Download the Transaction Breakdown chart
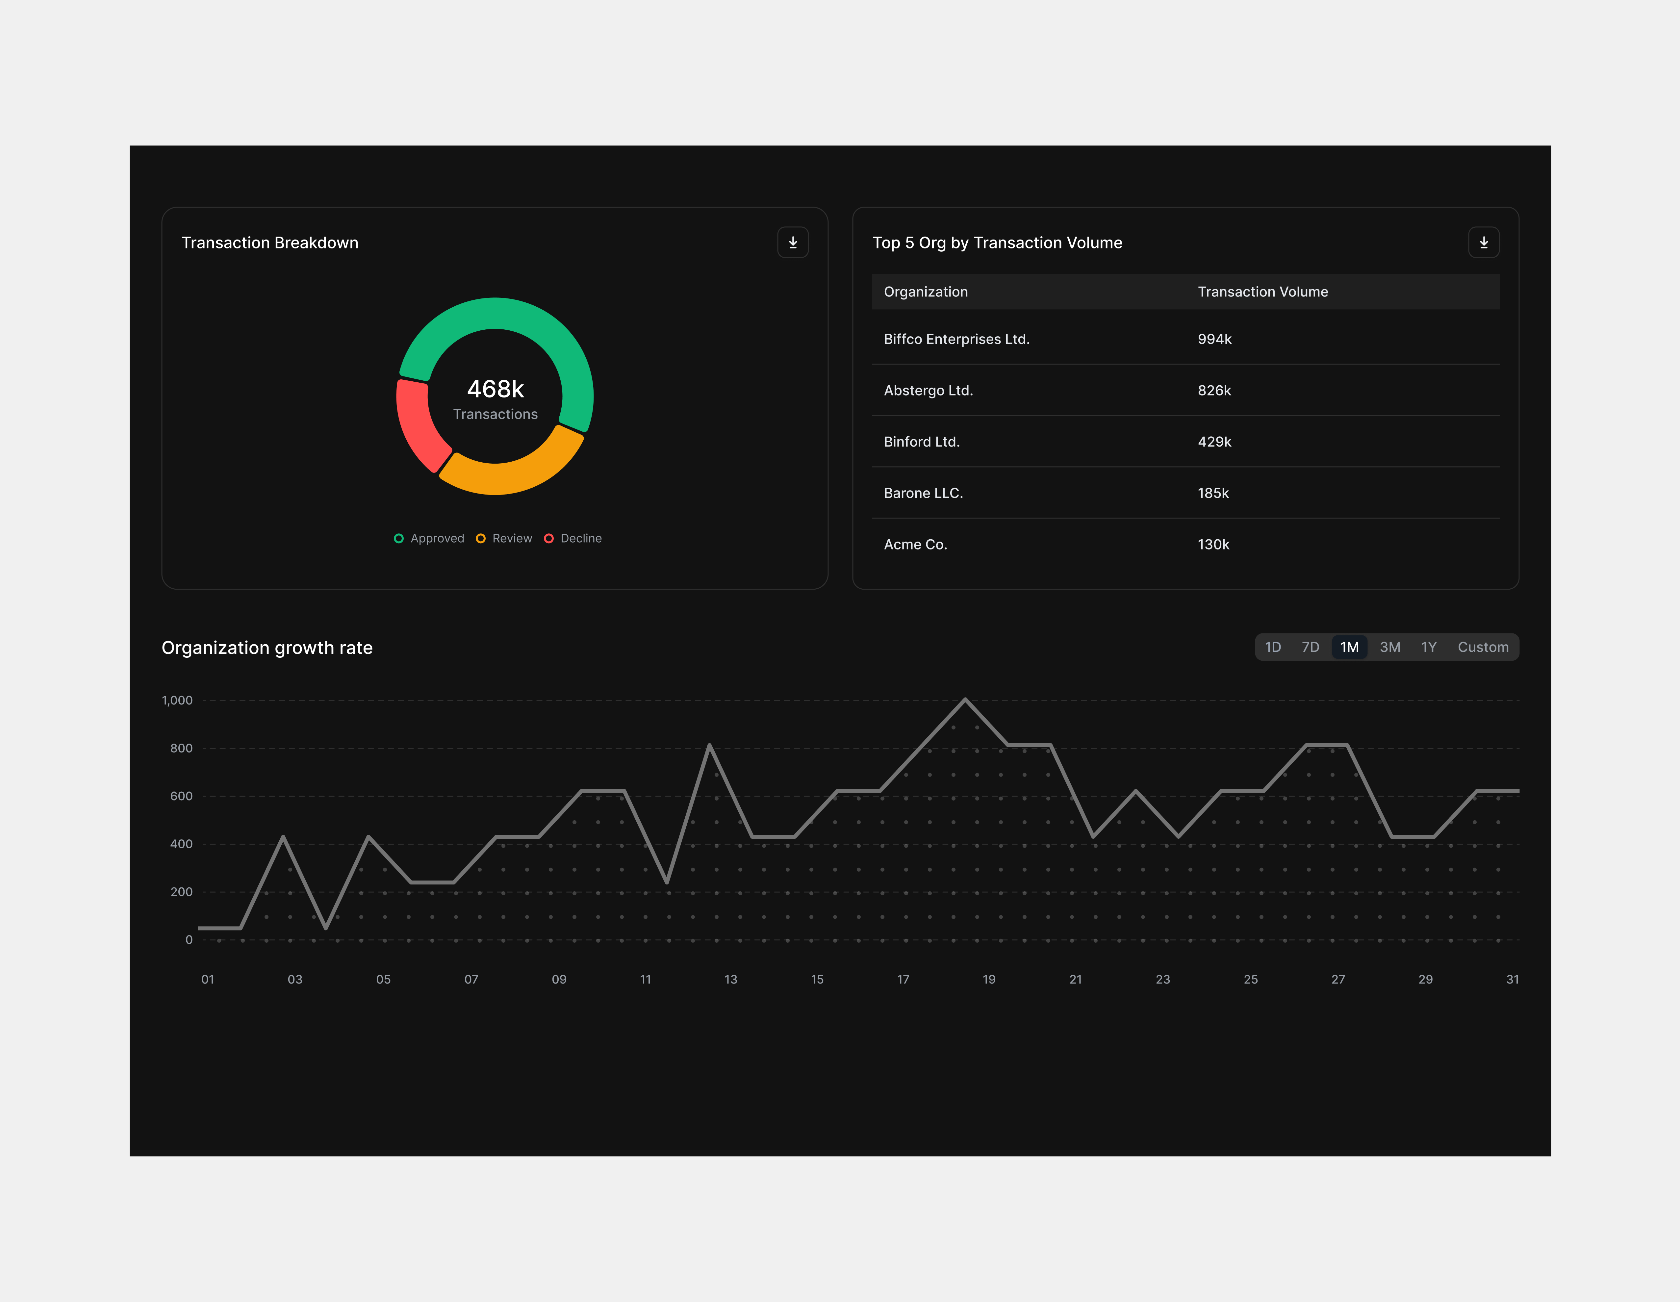This screenshot has height=1302, width=1680. coord(792,242)
